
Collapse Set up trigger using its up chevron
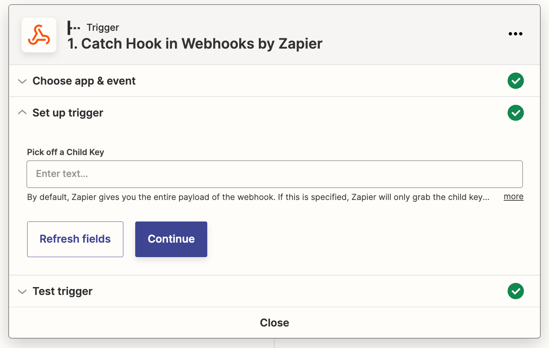point(22,112)
